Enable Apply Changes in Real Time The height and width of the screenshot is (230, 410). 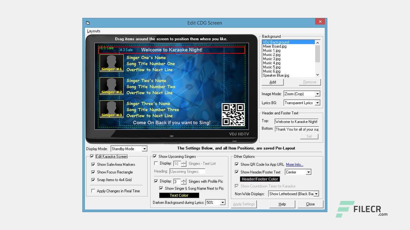93,191
